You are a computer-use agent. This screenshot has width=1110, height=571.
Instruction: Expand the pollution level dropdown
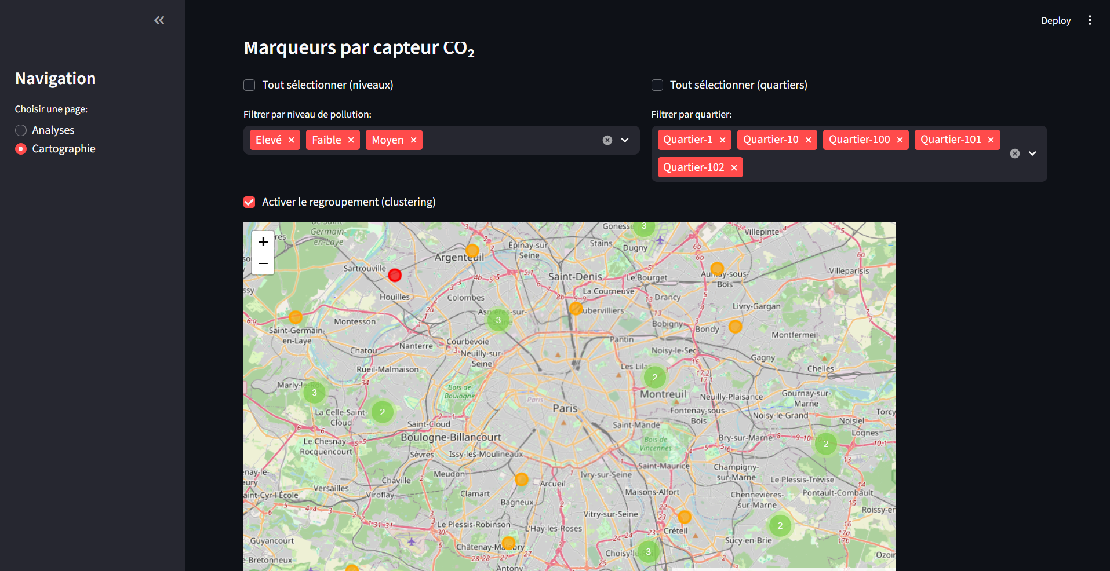click(x=625, y=140)
